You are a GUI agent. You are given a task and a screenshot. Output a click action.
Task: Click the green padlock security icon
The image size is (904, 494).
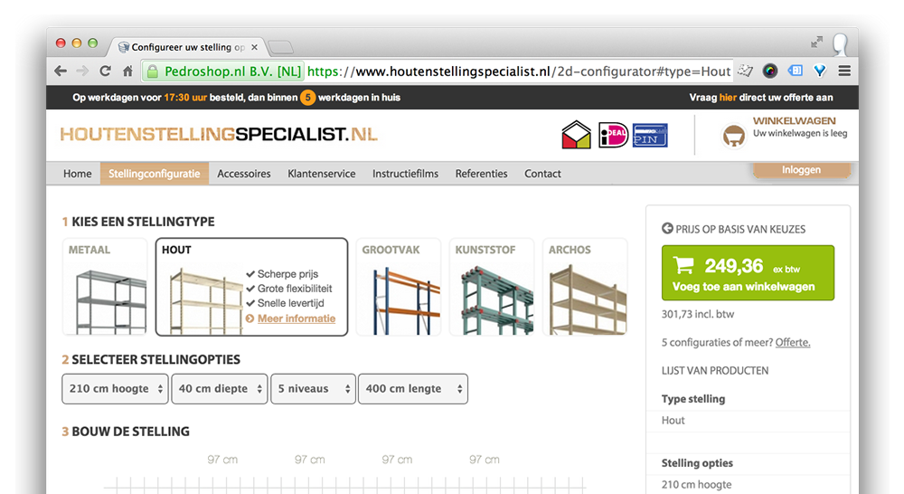point(152,71)
